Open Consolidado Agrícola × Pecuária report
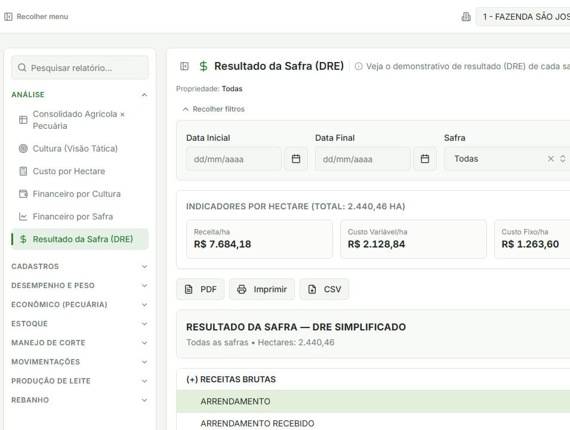 (79, 120)
